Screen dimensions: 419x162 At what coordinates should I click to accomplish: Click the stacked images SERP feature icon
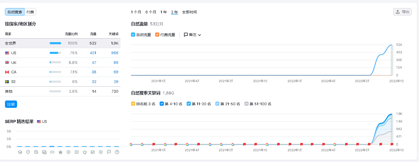pos(44,152)
